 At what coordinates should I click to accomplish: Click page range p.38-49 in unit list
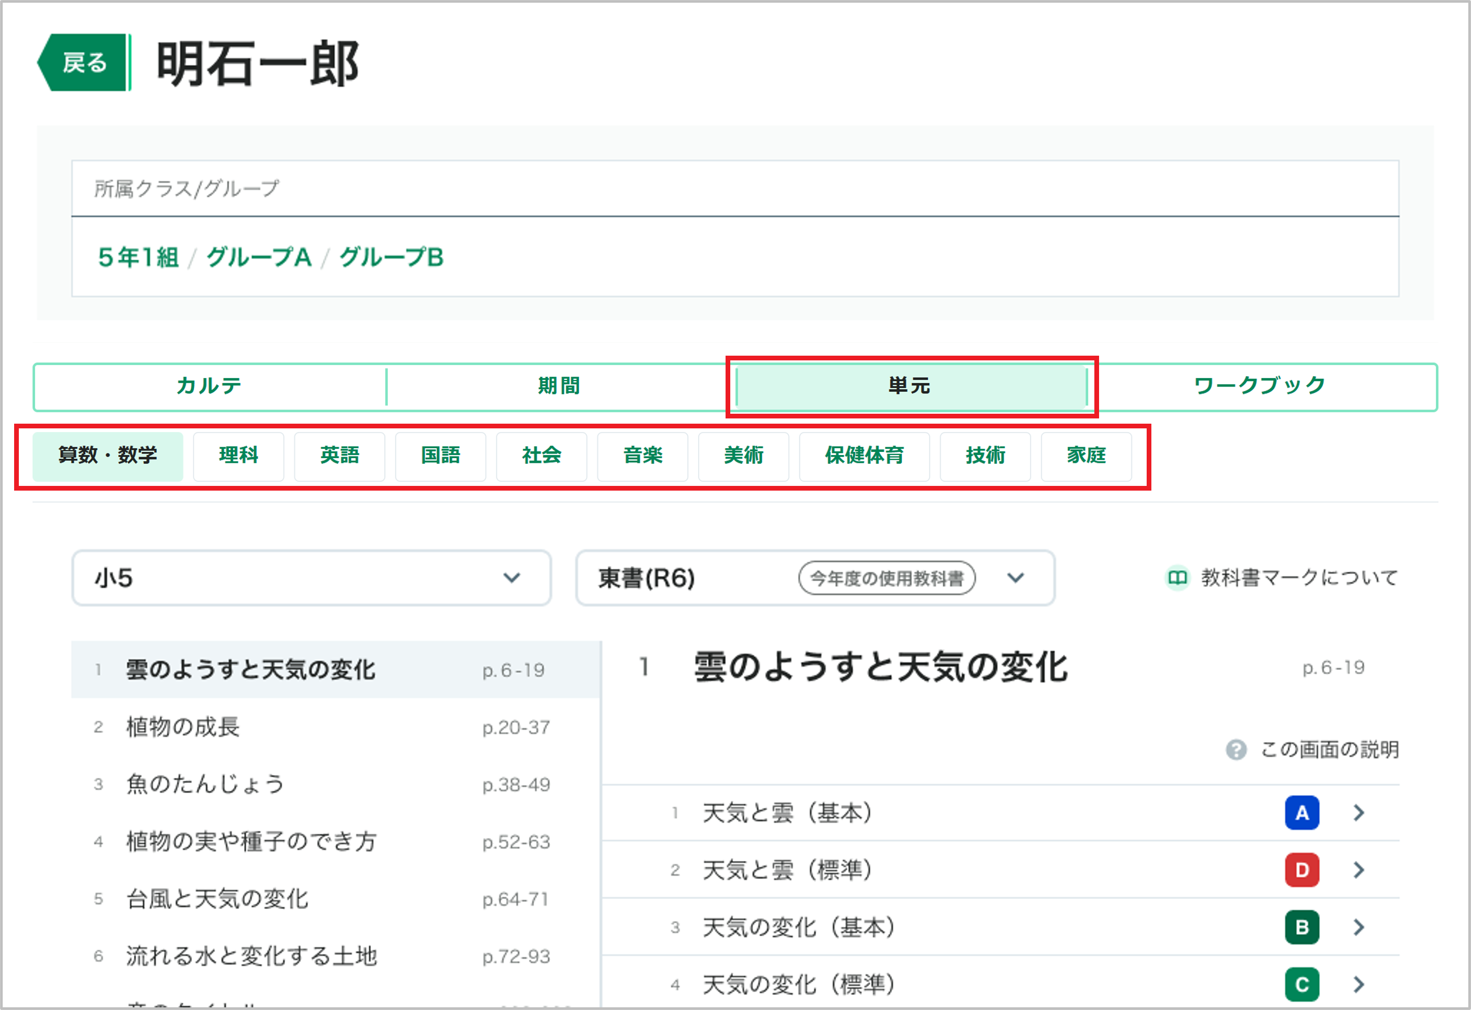pos(516,785)
